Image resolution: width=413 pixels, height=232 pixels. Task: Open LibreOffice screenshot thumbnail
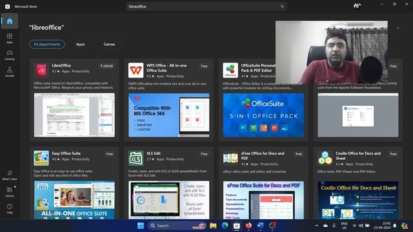(x=74, y=115)
